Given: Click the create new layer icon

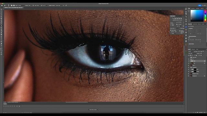Looking at the screenshot, I should 203,112.
